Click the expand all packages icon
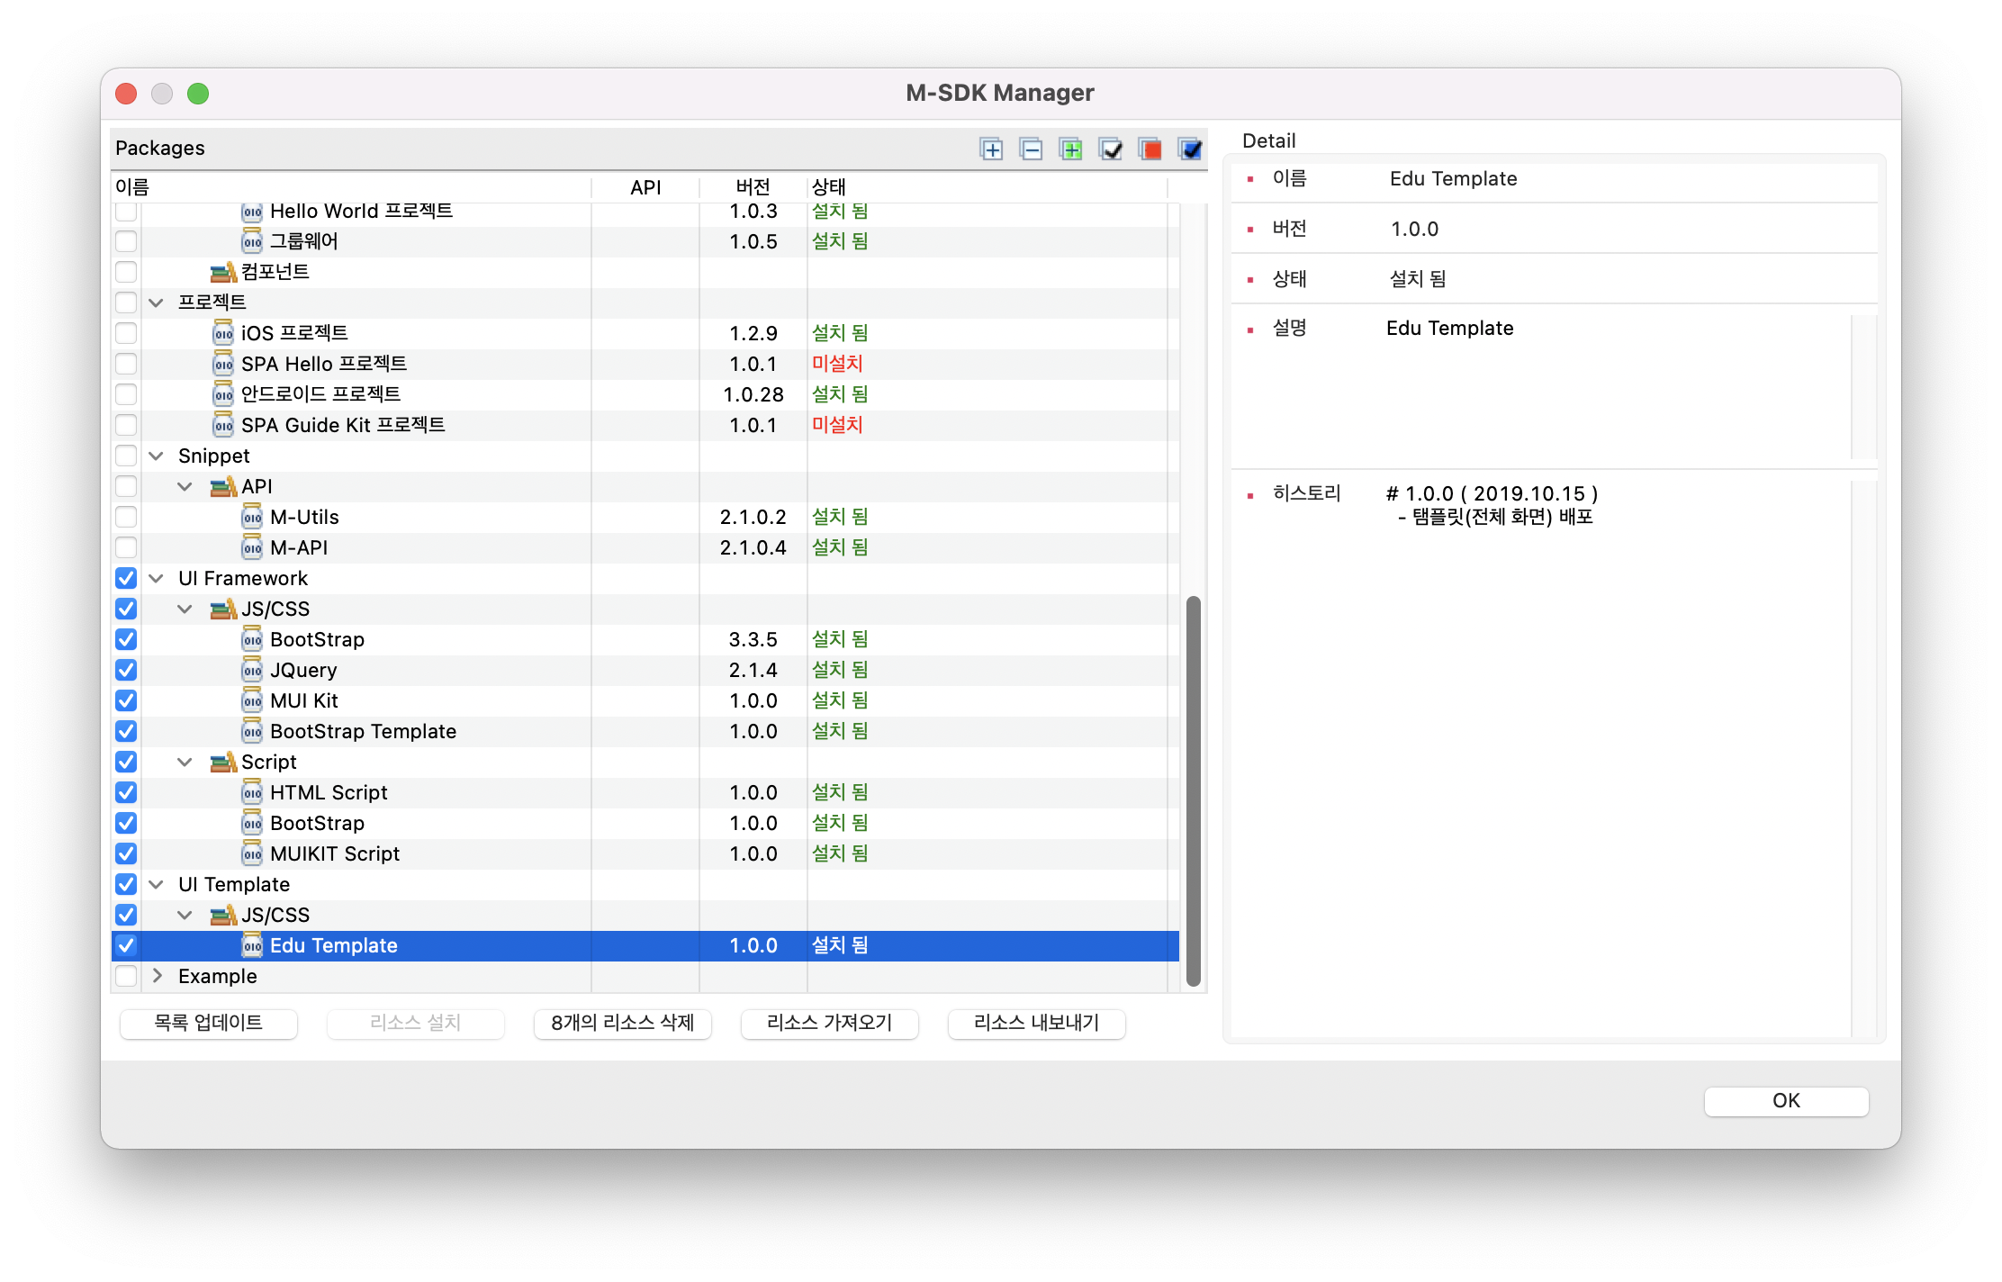Image resolution: width=2002 pixels, height=1282 pixels. (x=991, y=149)
